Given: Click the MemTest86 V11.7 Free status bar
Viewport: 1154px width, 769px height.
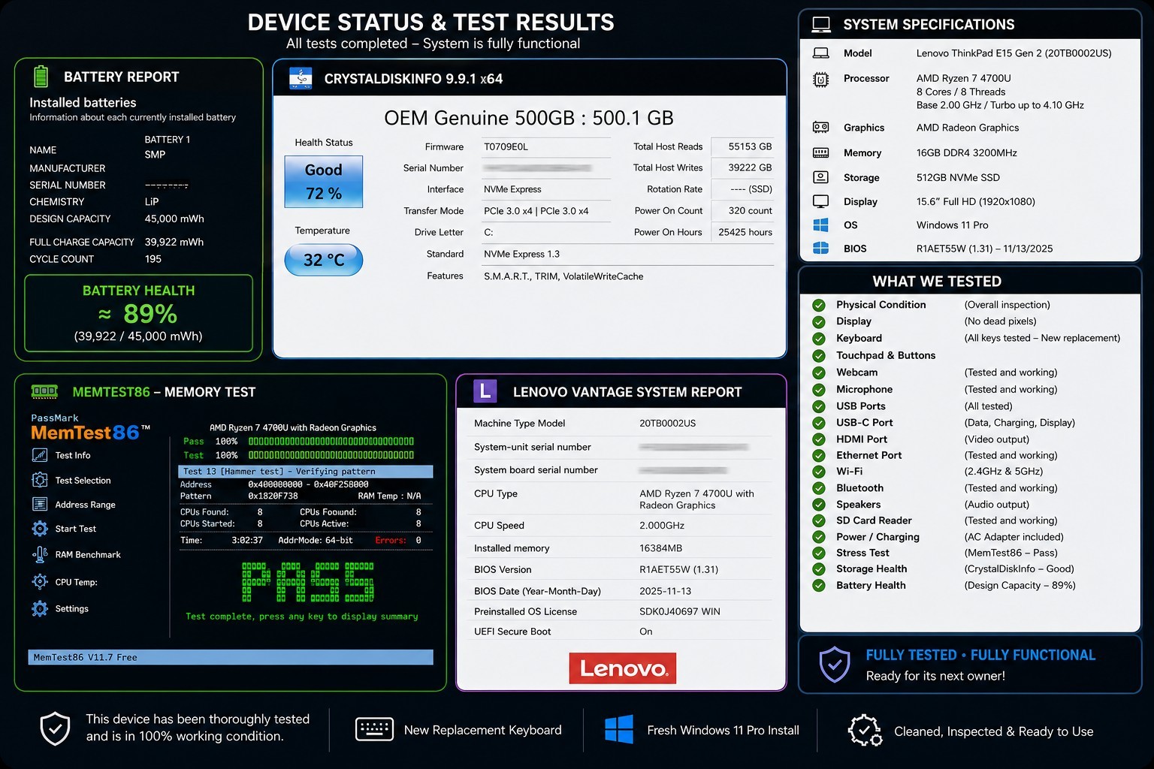Looking at the screenshot, I should [x=231, y=657].
